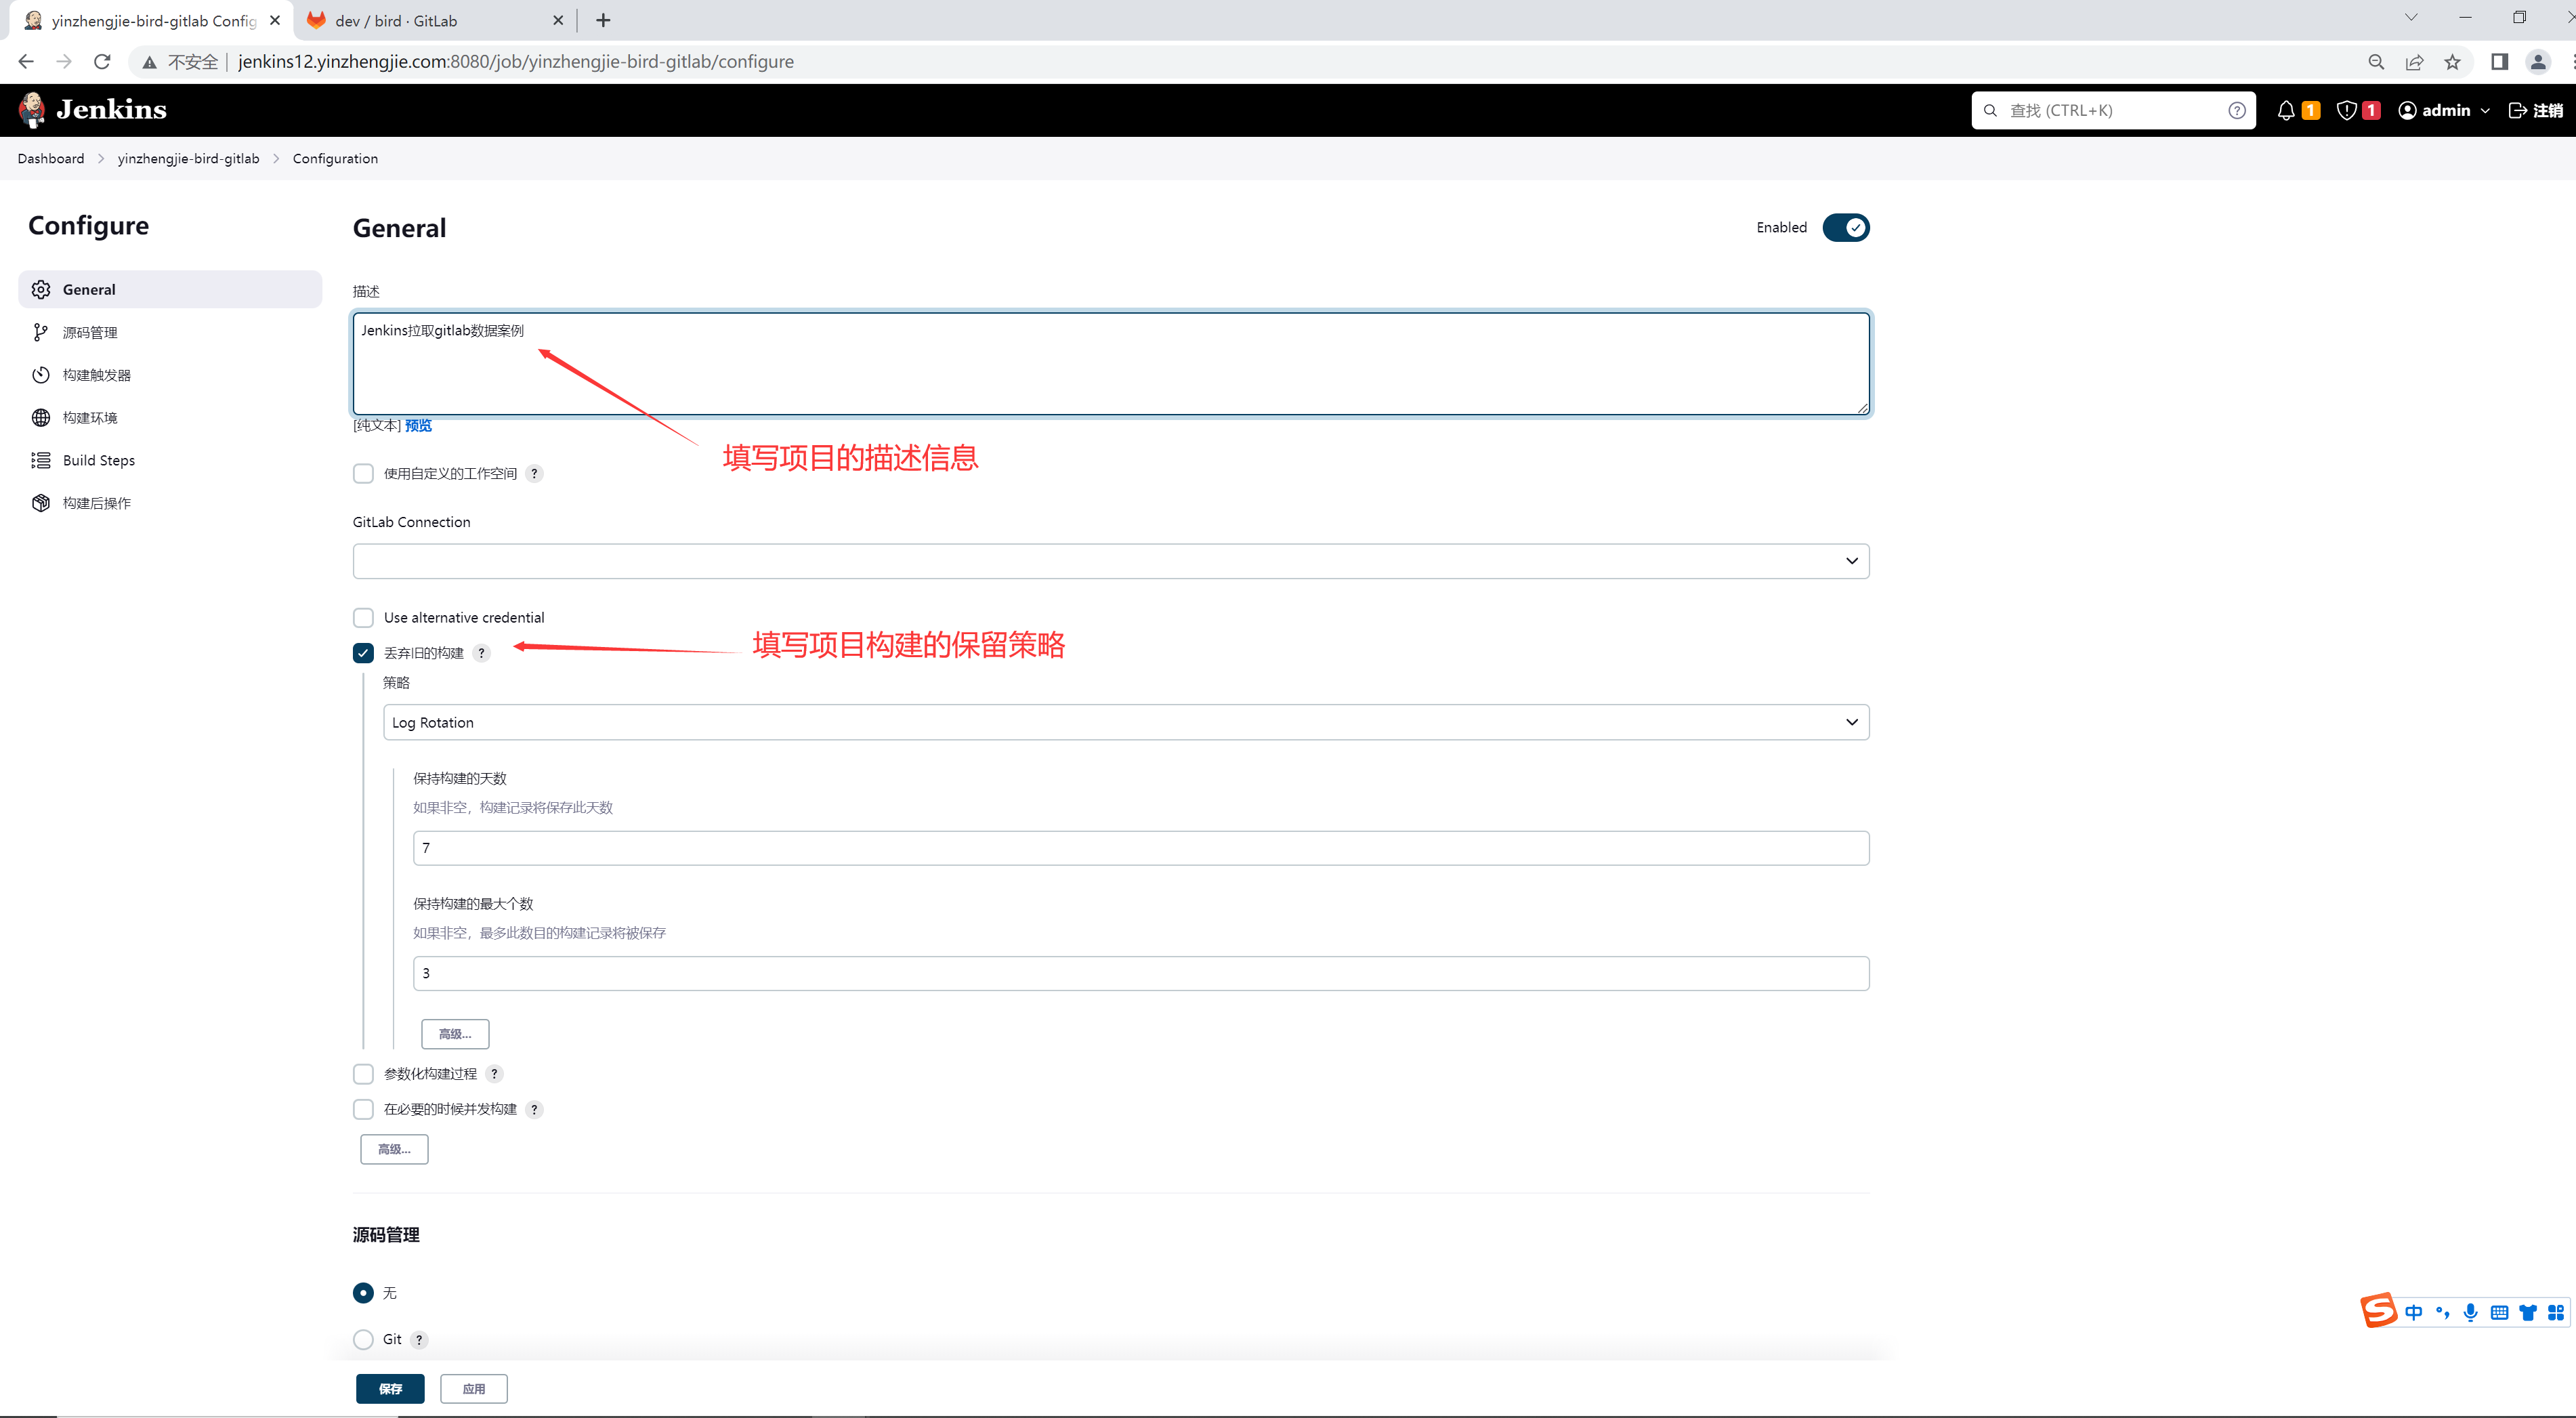Open the GitLab Connection dropdown
This screenshot has width=2576, height=1418.
point(1110,561)
